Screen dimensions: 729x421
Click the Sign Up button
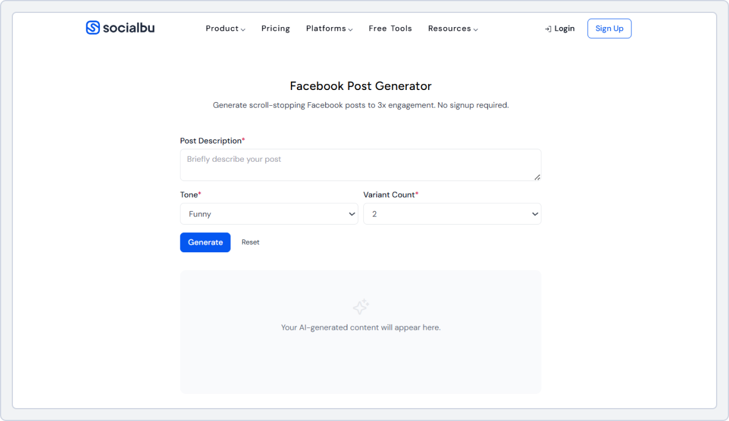point(609,28)
